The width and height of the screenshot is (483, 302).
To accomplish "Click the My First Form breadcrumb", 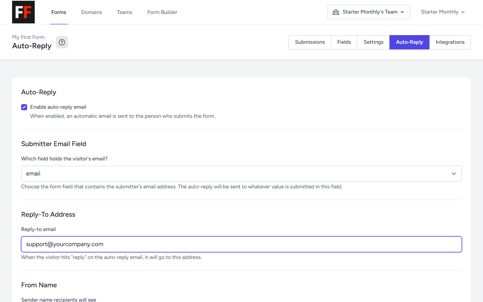I will 28,37.
